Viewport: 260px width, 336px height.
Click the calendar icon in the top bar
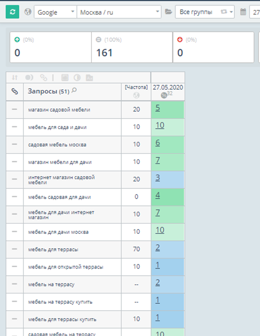(243, 12)
